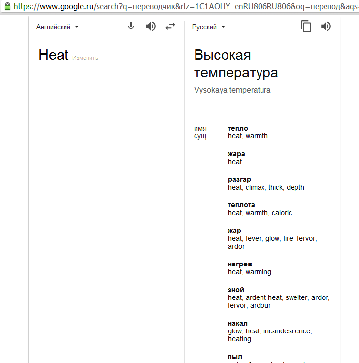Play audio of the Russian translation
This screenshot has height=363, width=359.
[326, 27]
